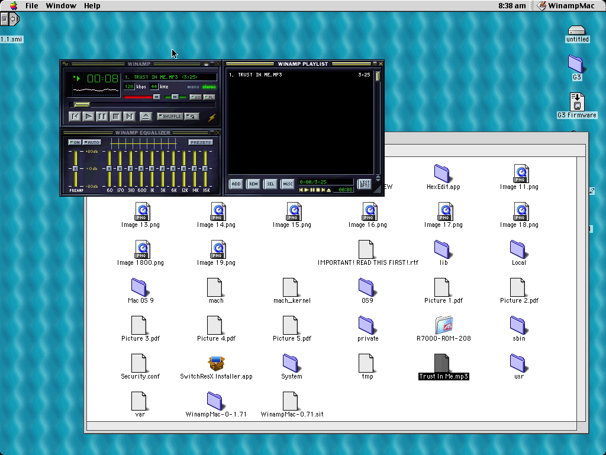Select the Image 11.png file icon

coord(519,177)
